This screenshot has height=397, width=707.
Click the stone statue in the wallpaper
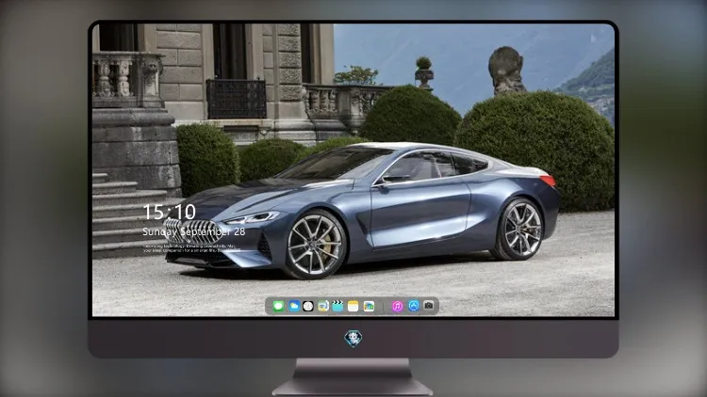[x=506, y=71]
